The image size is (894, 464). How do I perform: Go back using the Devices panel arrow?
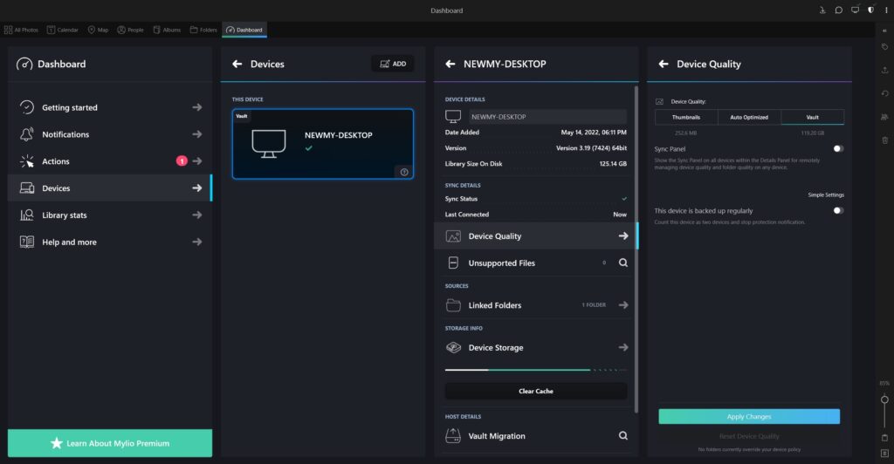click(x=237, y=64)
